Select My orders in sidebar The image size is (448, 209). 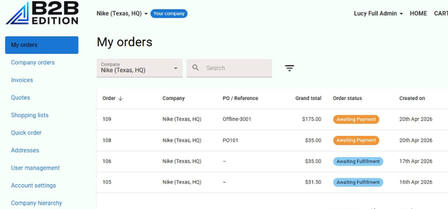pyautogui.click(x=42, y=45)
